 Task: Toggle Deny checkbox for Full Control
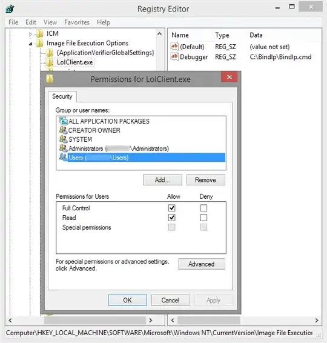(x=203, y=208)
